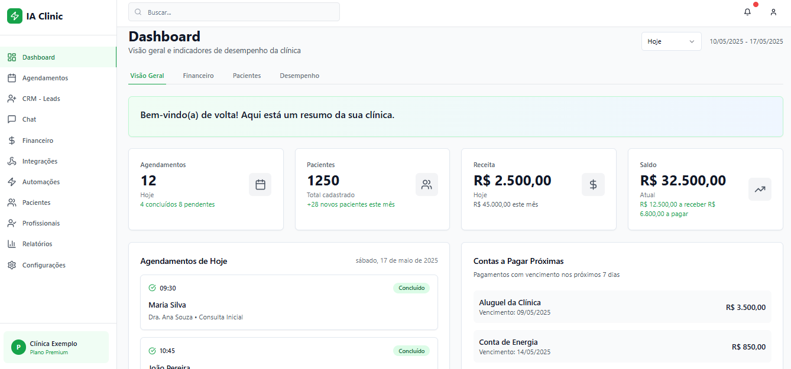This screenshot has height=369, width=791.
Task: Click the Configurações gear icon
Action: pyautogui.click(x=12, y=265)
